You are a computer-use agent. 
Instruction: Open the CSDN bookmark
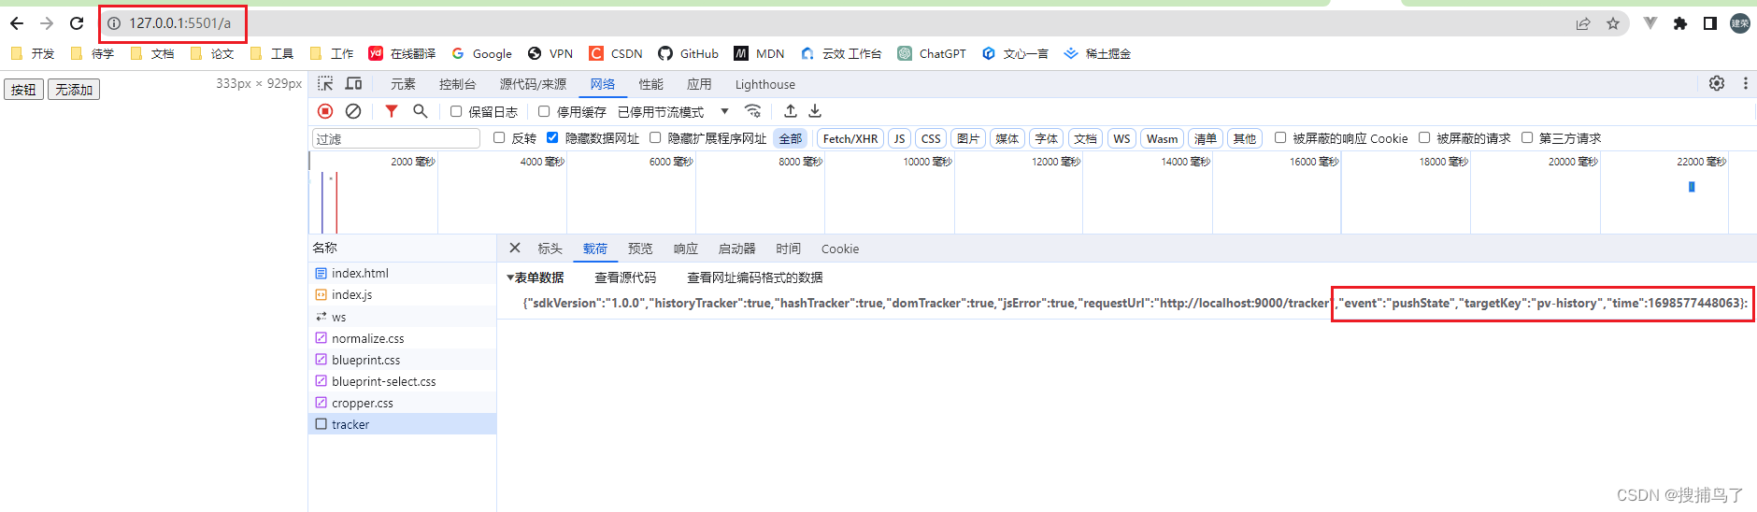[x=616, y=53]
